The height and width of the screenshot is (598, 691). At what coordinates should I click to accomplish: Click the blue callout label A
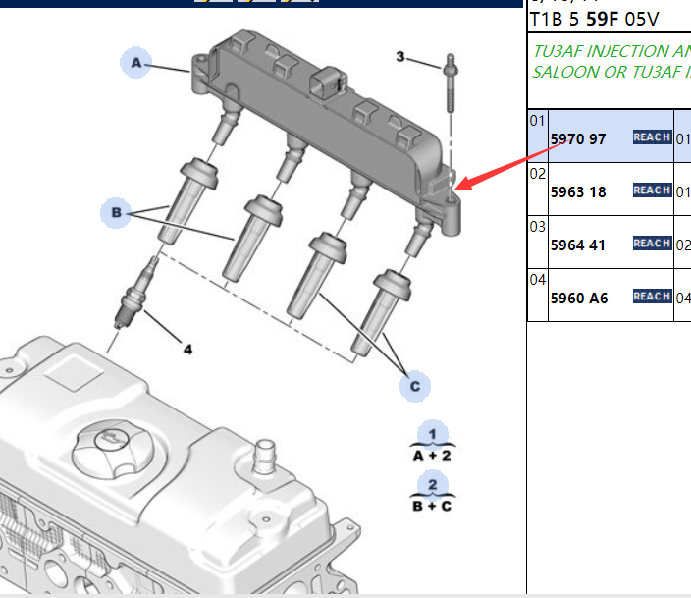click(135, 62)
